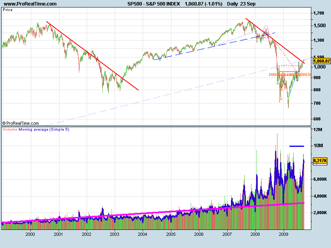The image size is (331, 248).
Task: Click the 2005 year label on time axis
Action: tap(171, 234)
